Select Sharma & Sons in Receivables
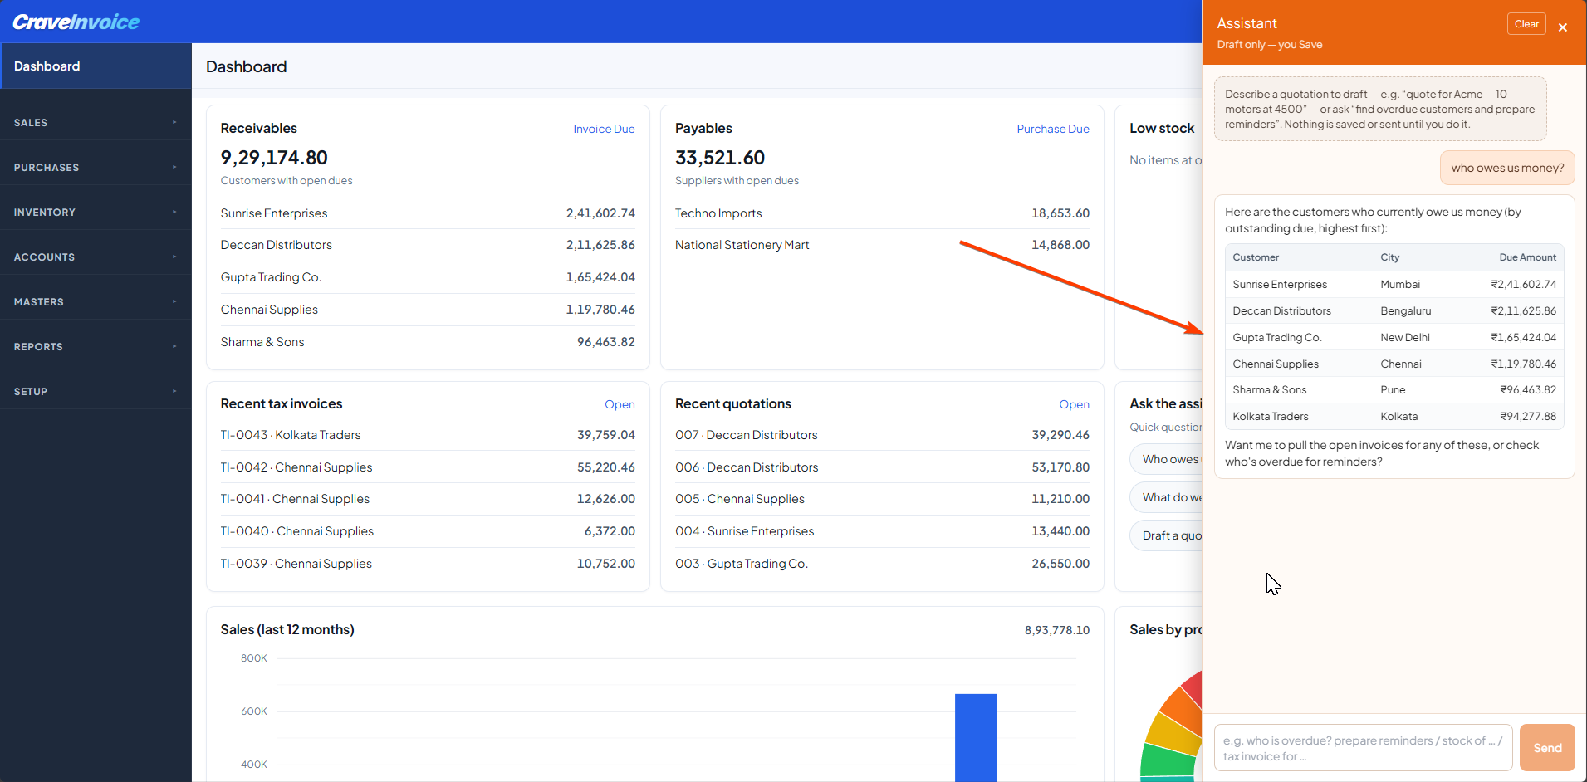Viewport: 1587px width, 782px height. [x=428, y=342]
